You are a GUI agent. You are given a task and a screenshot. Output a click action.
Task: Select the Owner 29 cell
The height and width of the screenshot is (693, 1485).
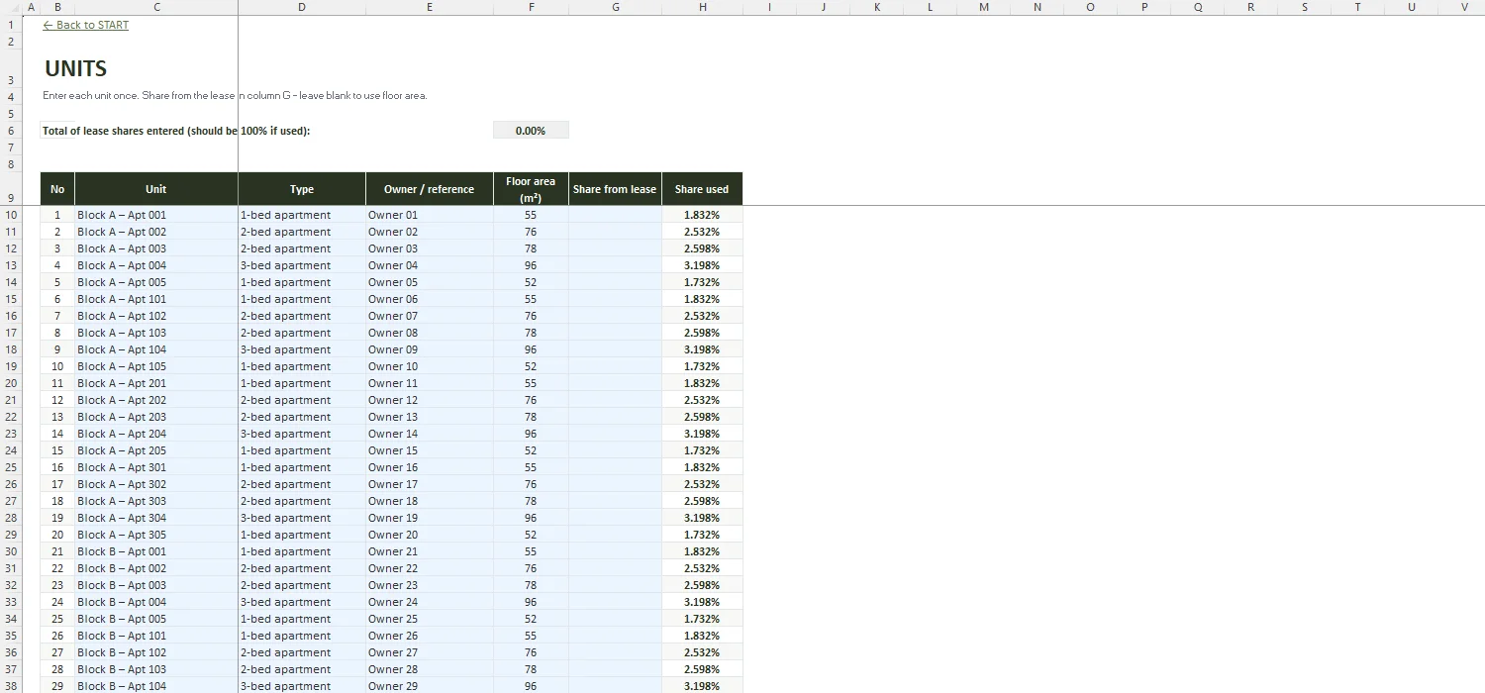430,686
